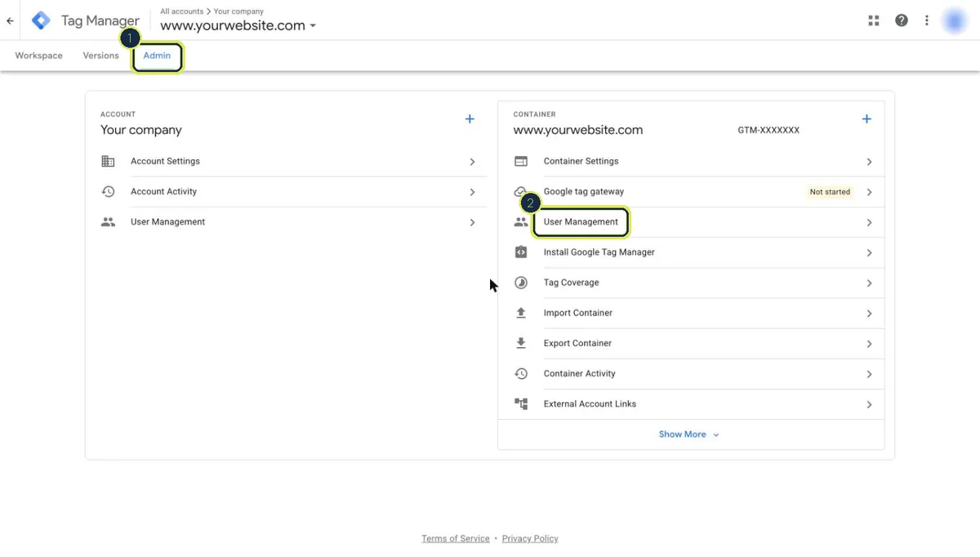980x557 pixels.
Task: Switch to the Workspace tab
Action: coord(38,56)
